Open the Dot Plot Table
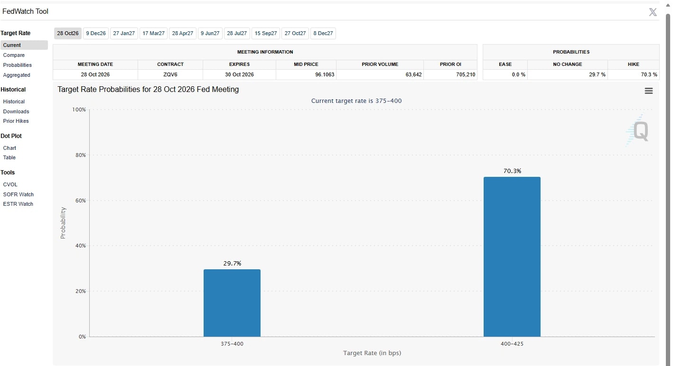The image size is (673, 366). [9, 157]
